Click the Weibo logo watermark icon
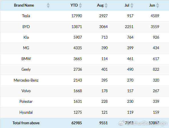169x128 pixels. pos(121,123)
